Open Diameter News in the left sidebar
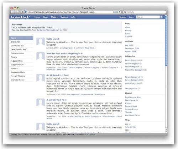Image resolution: width=178 pixels, height=149 pixels. point(17,80)
